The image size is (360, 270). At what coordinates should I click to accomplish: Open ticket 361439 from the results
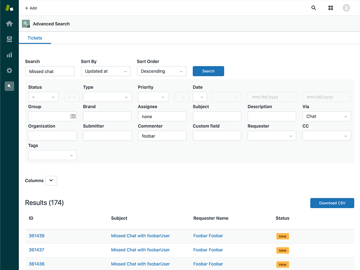37,236
